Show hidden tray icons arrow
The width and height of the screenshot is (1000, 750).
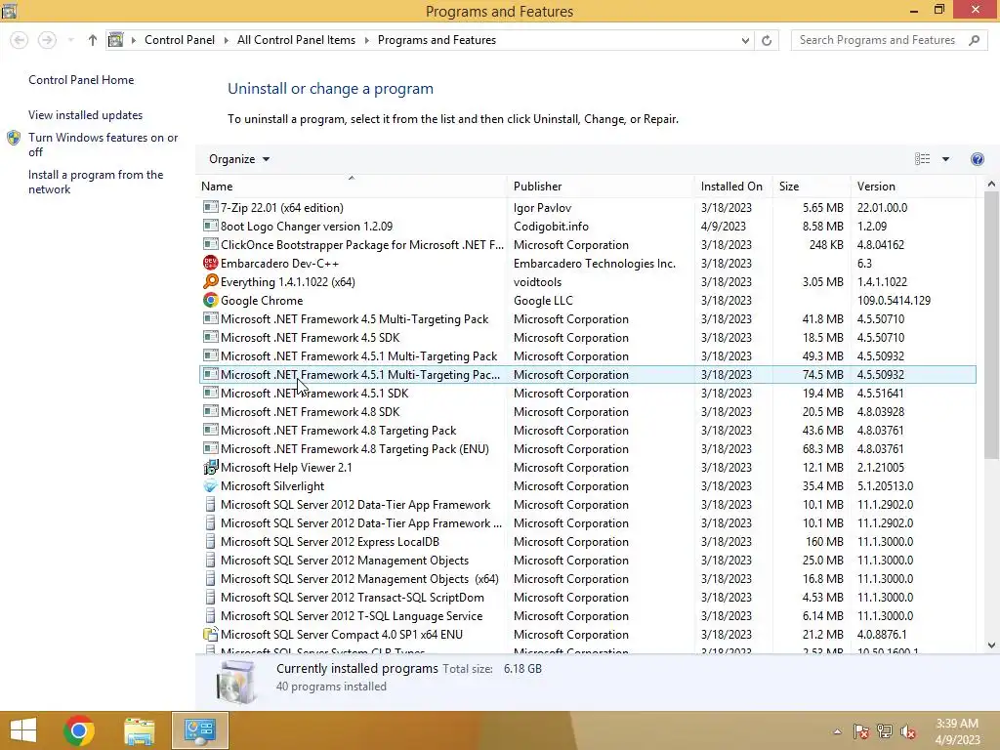[837, 731]
